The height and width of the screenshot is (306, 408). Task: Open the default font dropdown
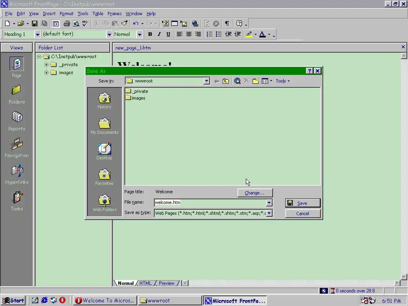pos(109,34)
